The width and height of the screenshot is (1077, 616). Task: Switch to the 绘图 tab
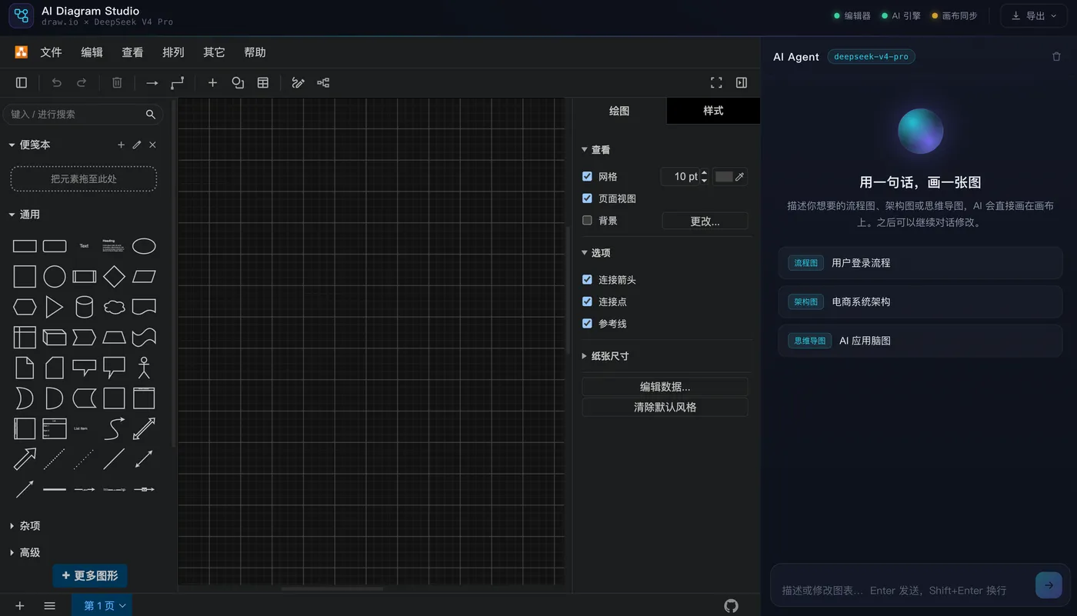[x=619, y=111]
